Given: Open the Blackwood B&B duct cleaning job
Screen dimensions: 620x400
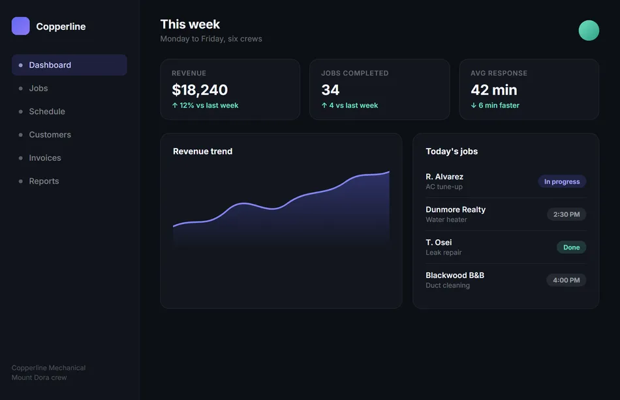Looking at the screenshot, I should pos(506,280).
